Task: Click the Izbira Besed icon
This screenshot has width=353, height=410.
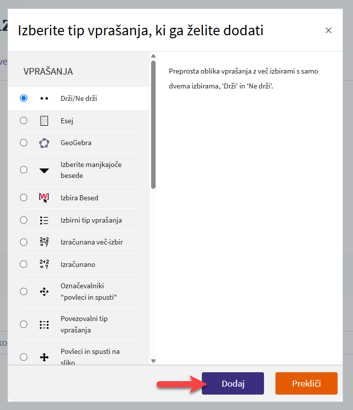Action: [x=44, y=198]
